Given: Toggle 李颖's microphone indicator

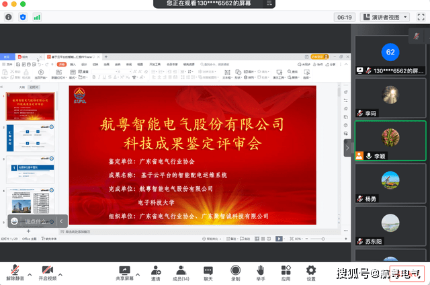Looking at the screenshot, I should (369, 156).
